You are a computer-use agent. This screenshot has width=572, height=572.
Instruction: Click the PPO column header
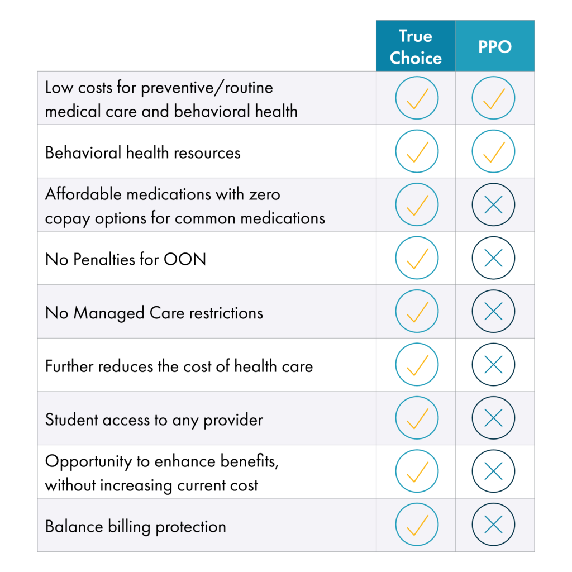click(x=495, y=47)
